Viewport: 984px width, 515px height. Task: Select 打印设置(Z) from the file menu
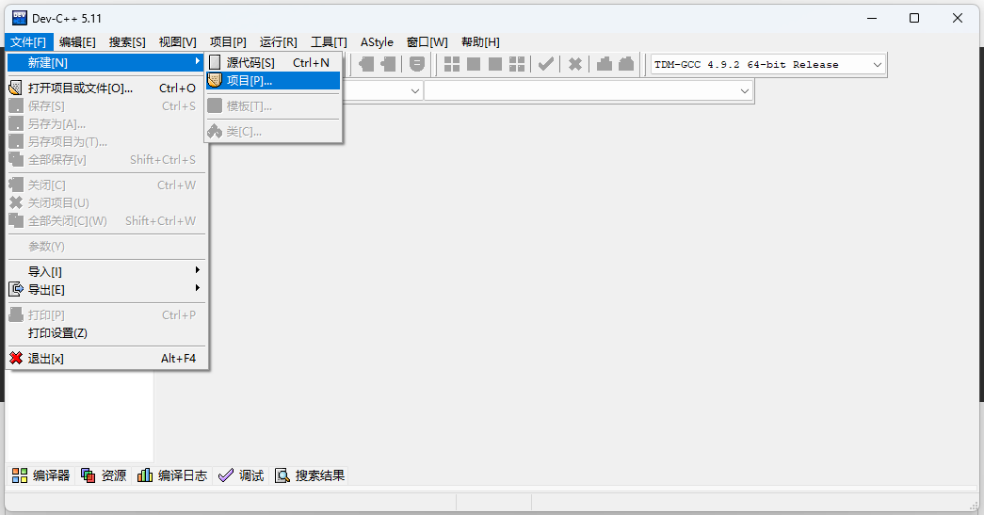click(57, 333)
